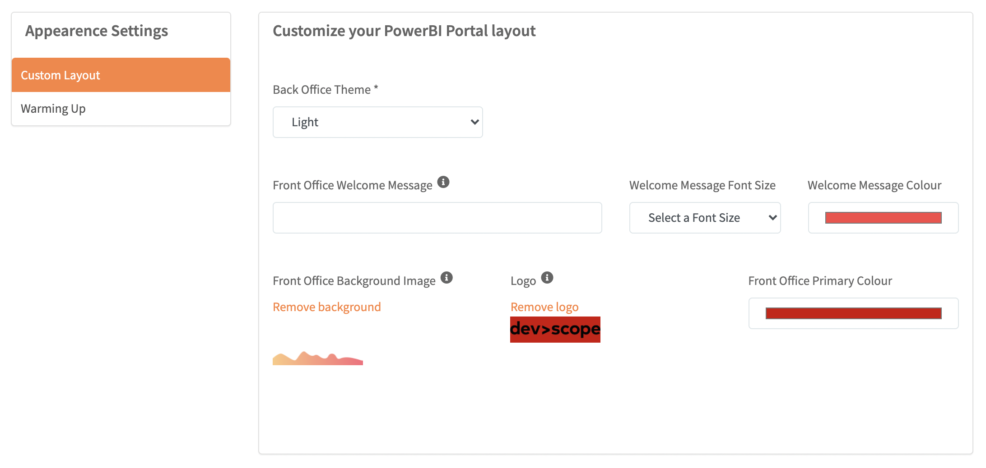986x468 pixels.
Task: Click the dev>scope logo preview image
Action: click(555, 330)
